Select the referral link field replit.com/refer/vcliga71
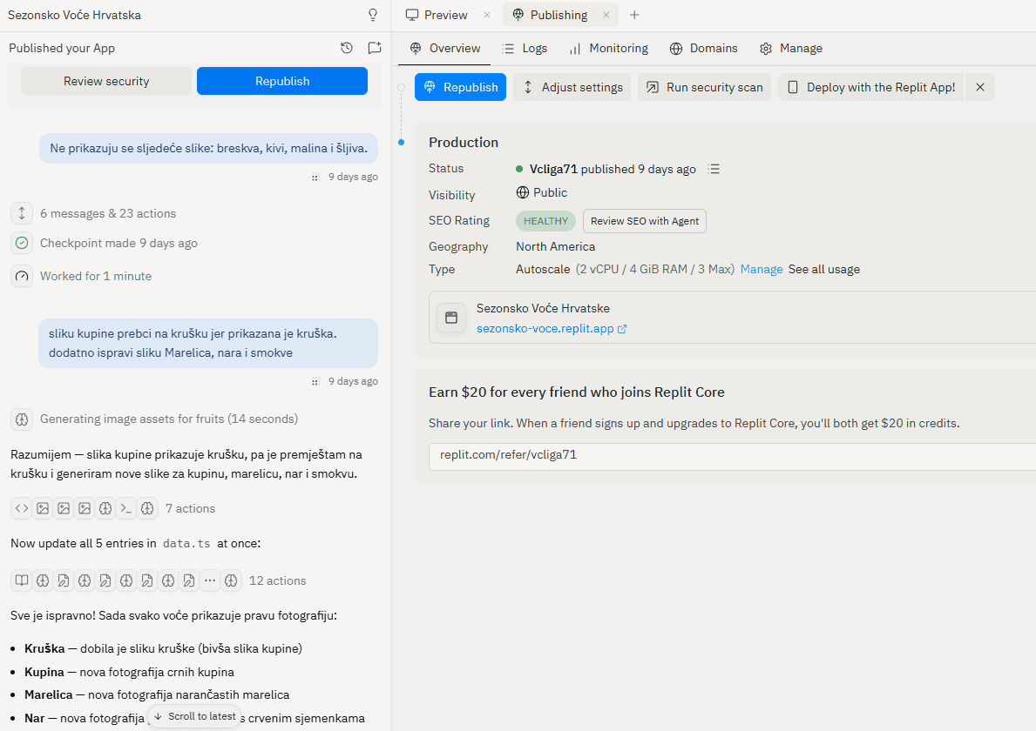The image size is (1036, 731). (x=732, y=456)
